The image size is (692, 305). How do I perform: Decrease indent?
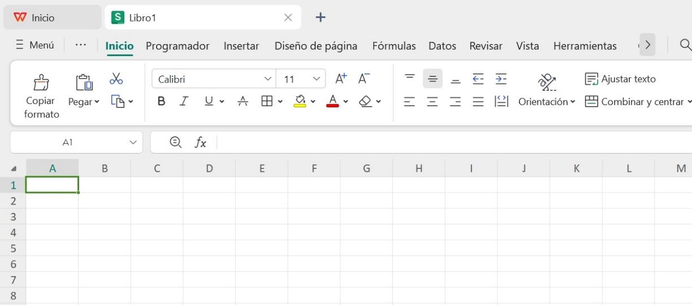point(478,79)
